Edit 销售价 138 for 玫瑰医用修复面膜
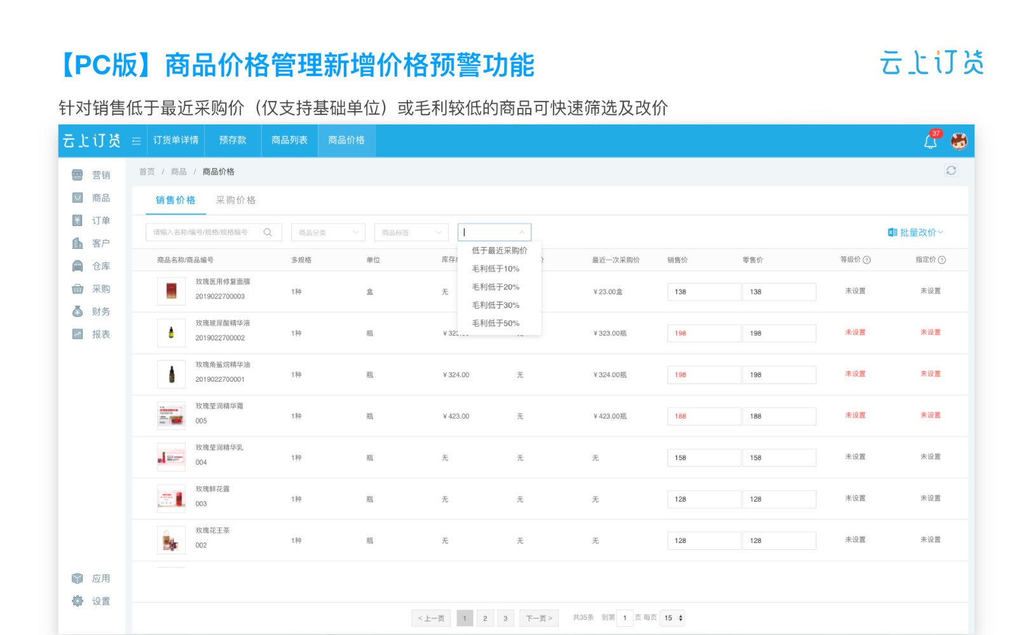 (704, 292)
